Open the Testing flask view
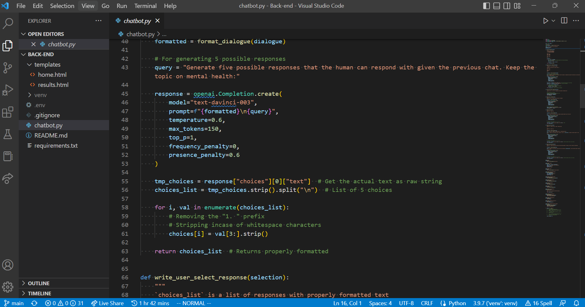585x307 pixels. point(8,134)
